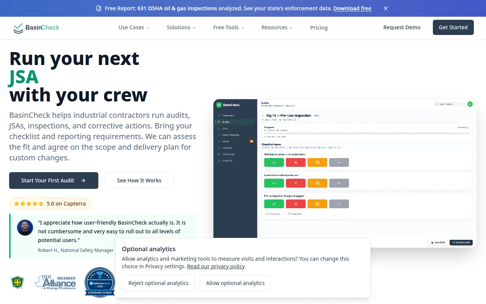
Task: Click the Texas Alliance of Energy Producers logo
Action: click(55, 283)
